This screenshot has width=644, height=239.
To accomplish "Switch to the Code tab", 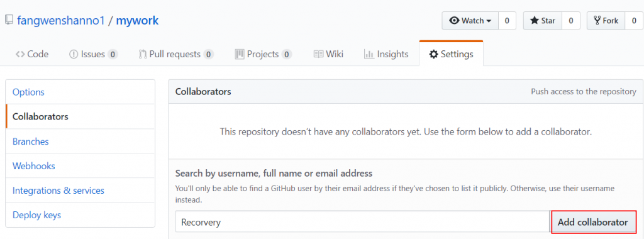I will pos(32,54).
